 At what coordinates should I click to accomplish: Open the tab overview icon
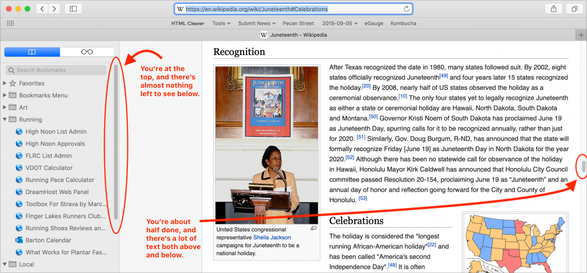coord(573,9)
